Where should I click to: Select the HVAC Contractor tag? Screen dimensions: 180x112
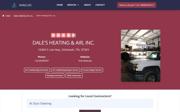coord(74,76)
